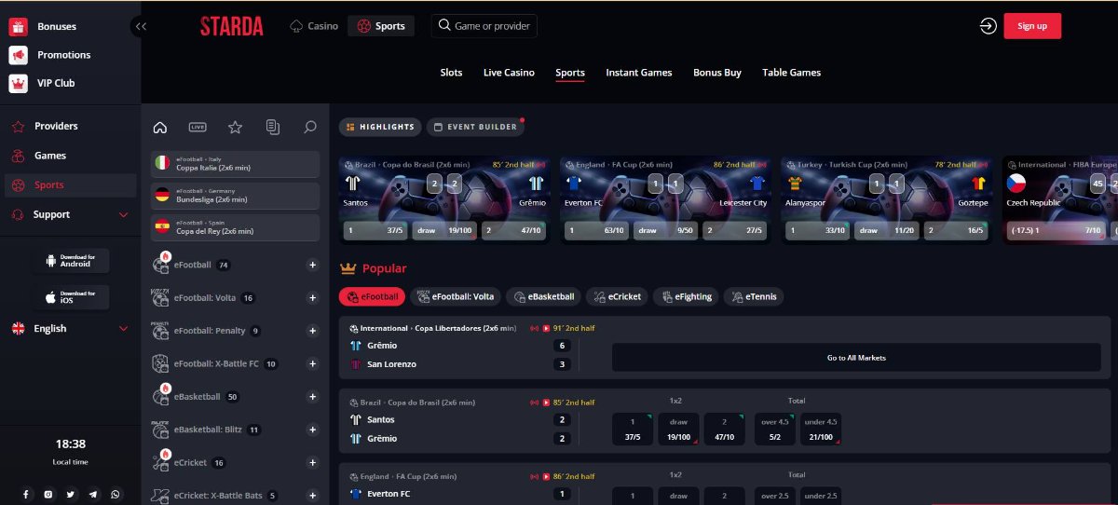Open Alanyaspor vs Göztepe highlight card
This screenshot has width=1118, height=505.
[886, 200]
